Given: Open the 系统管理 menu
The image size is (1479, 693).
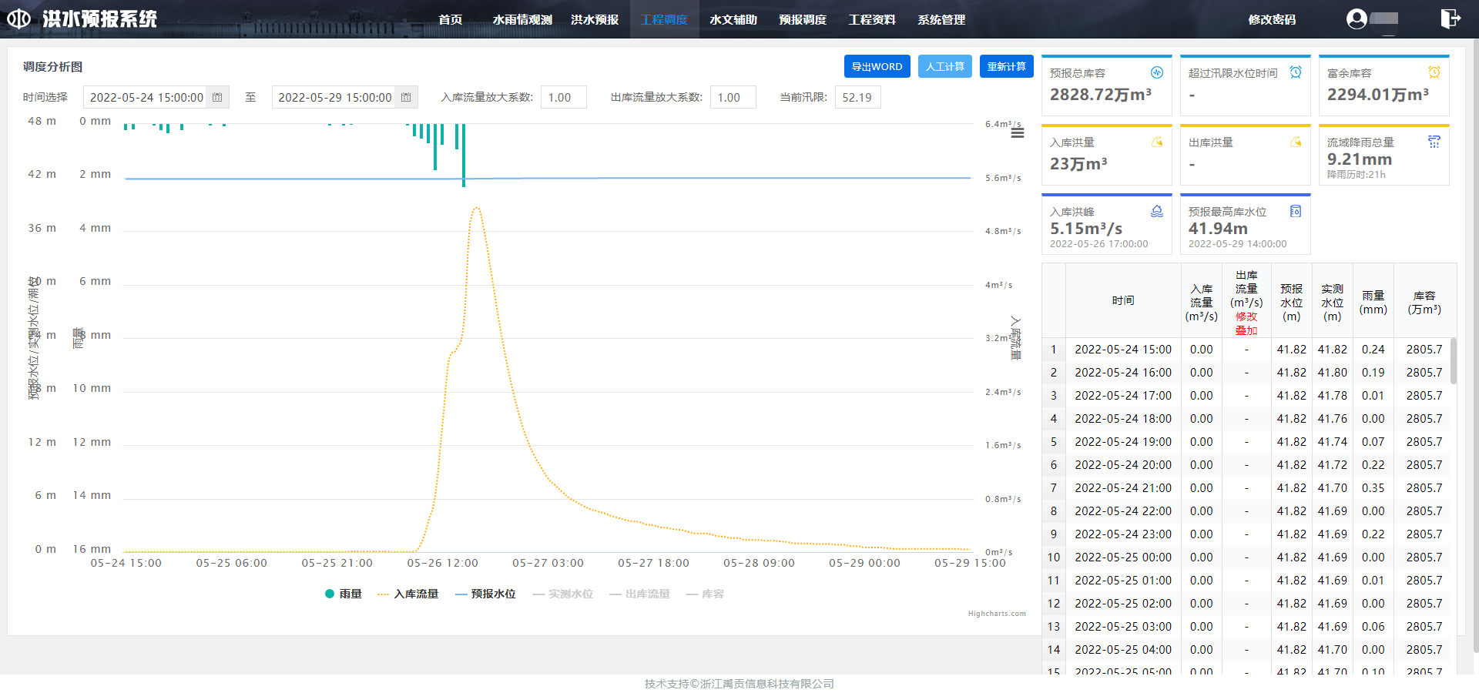Looking at the screenshot, I should (941, 19).
